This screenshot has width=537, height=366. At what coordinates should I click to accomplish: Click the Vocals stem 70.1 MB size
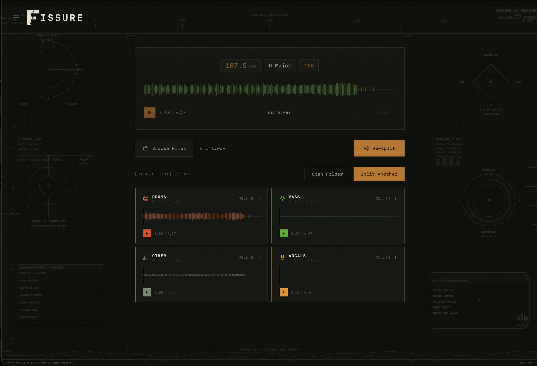click(x=383, y=258)
